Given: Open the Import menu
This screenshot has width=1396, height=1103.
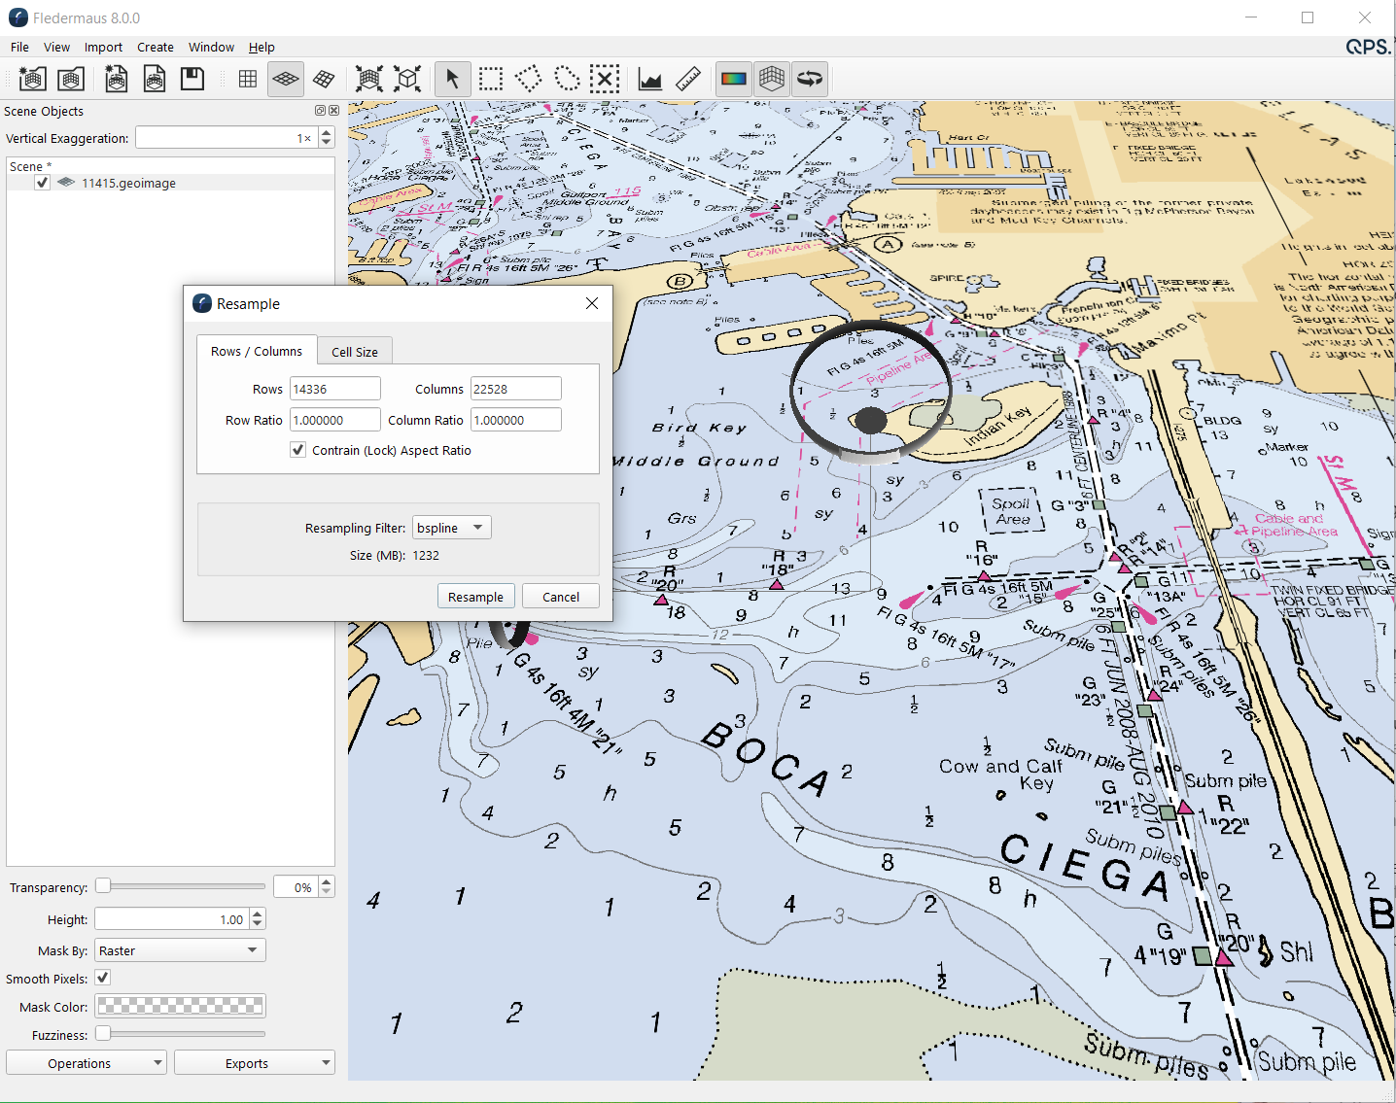Looking at the screenshot, I should click(103, 47).
